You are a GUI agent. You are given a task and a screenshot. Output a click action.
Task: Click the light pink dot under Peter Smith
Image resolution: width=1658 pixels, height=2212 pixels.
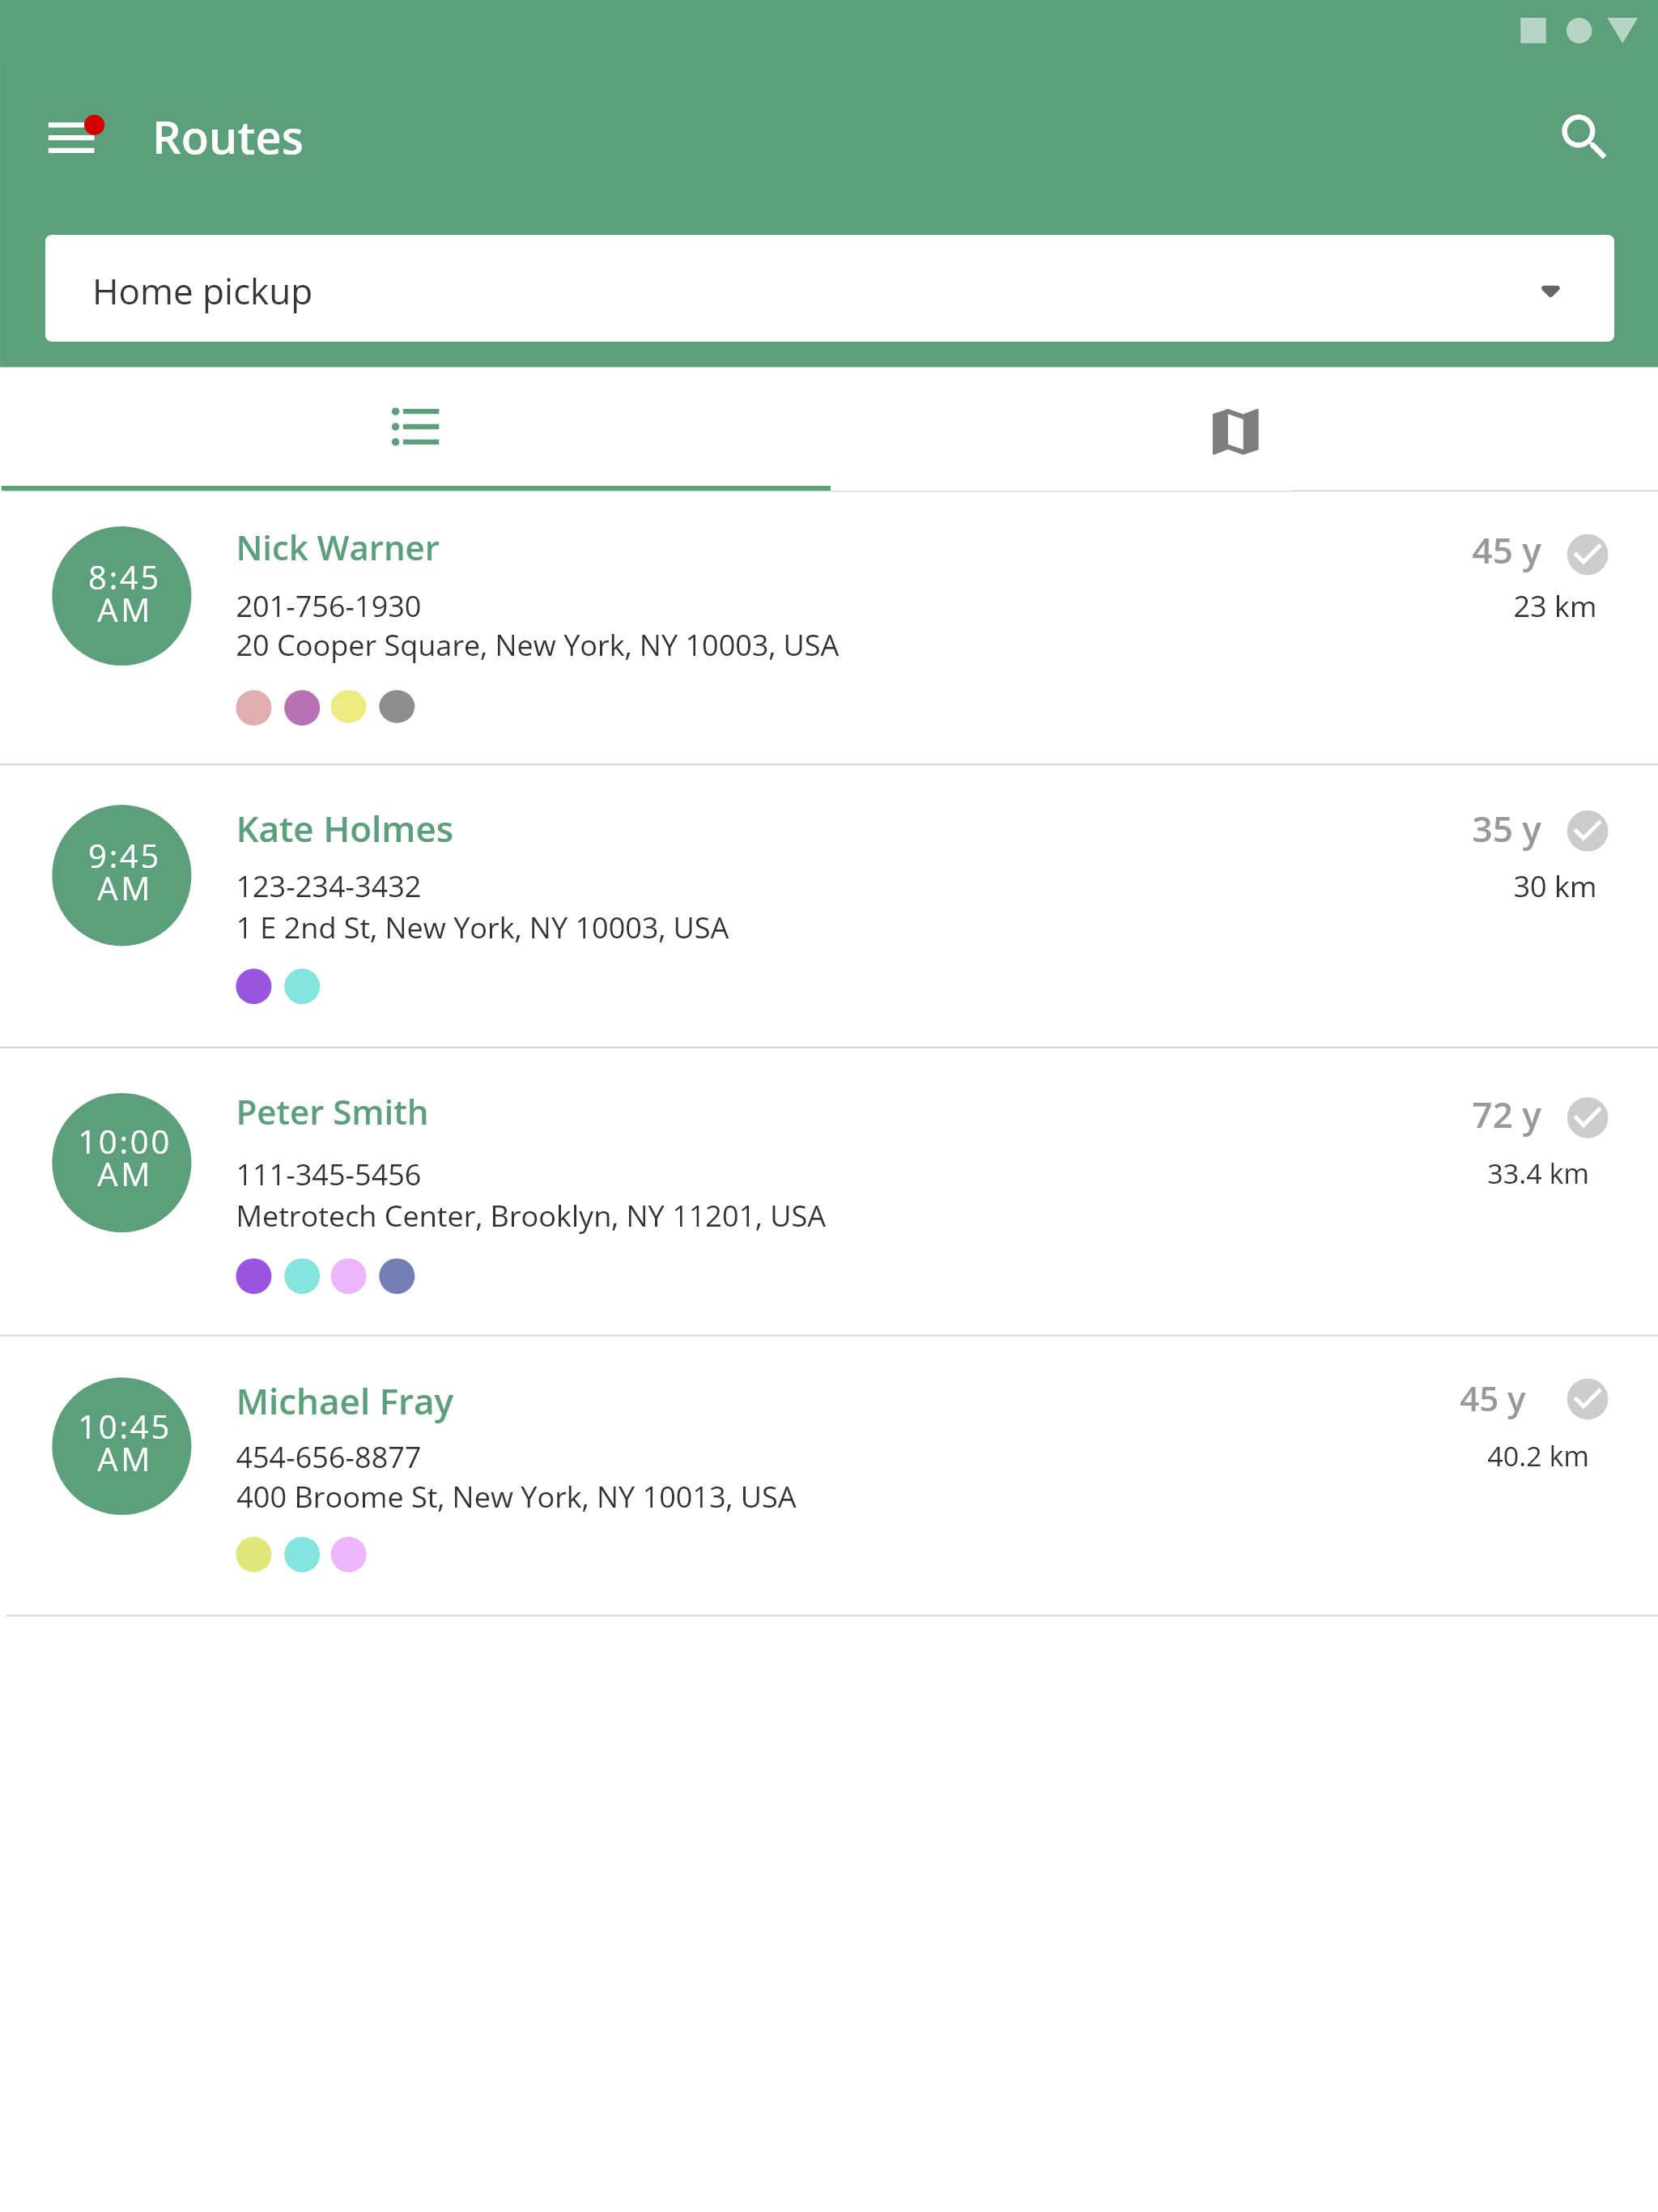click(349, 1276)
